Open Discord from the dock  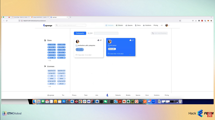point(149,102)
